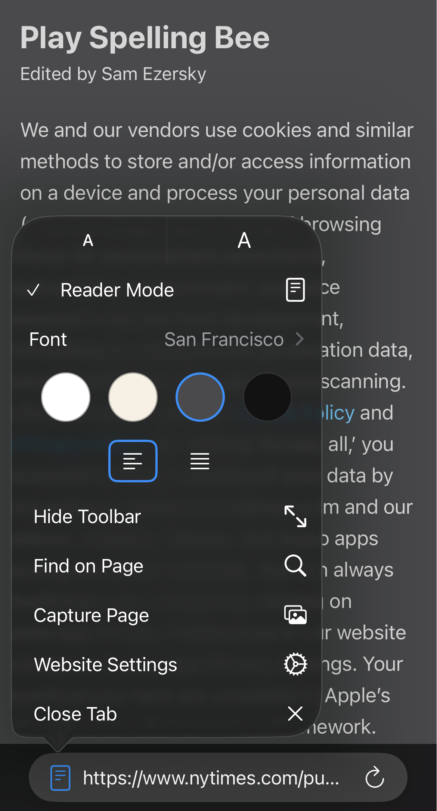Decrease text size with small A
This screenshot has width=437, height=811.
[x=88, y=240]
